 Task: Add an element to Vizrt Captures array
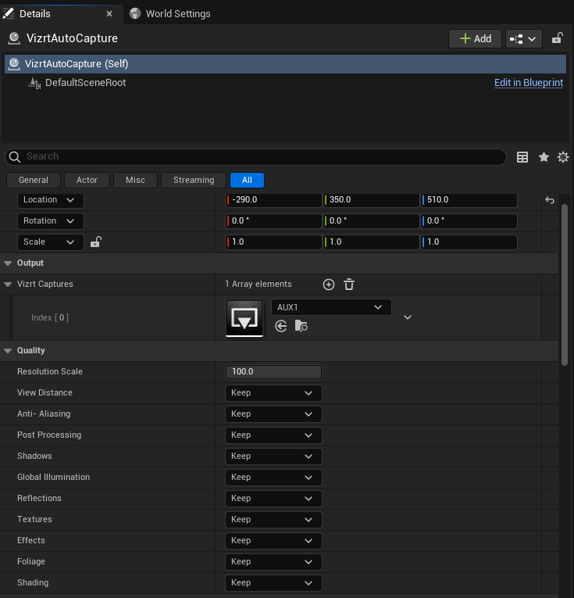point(328,285)
